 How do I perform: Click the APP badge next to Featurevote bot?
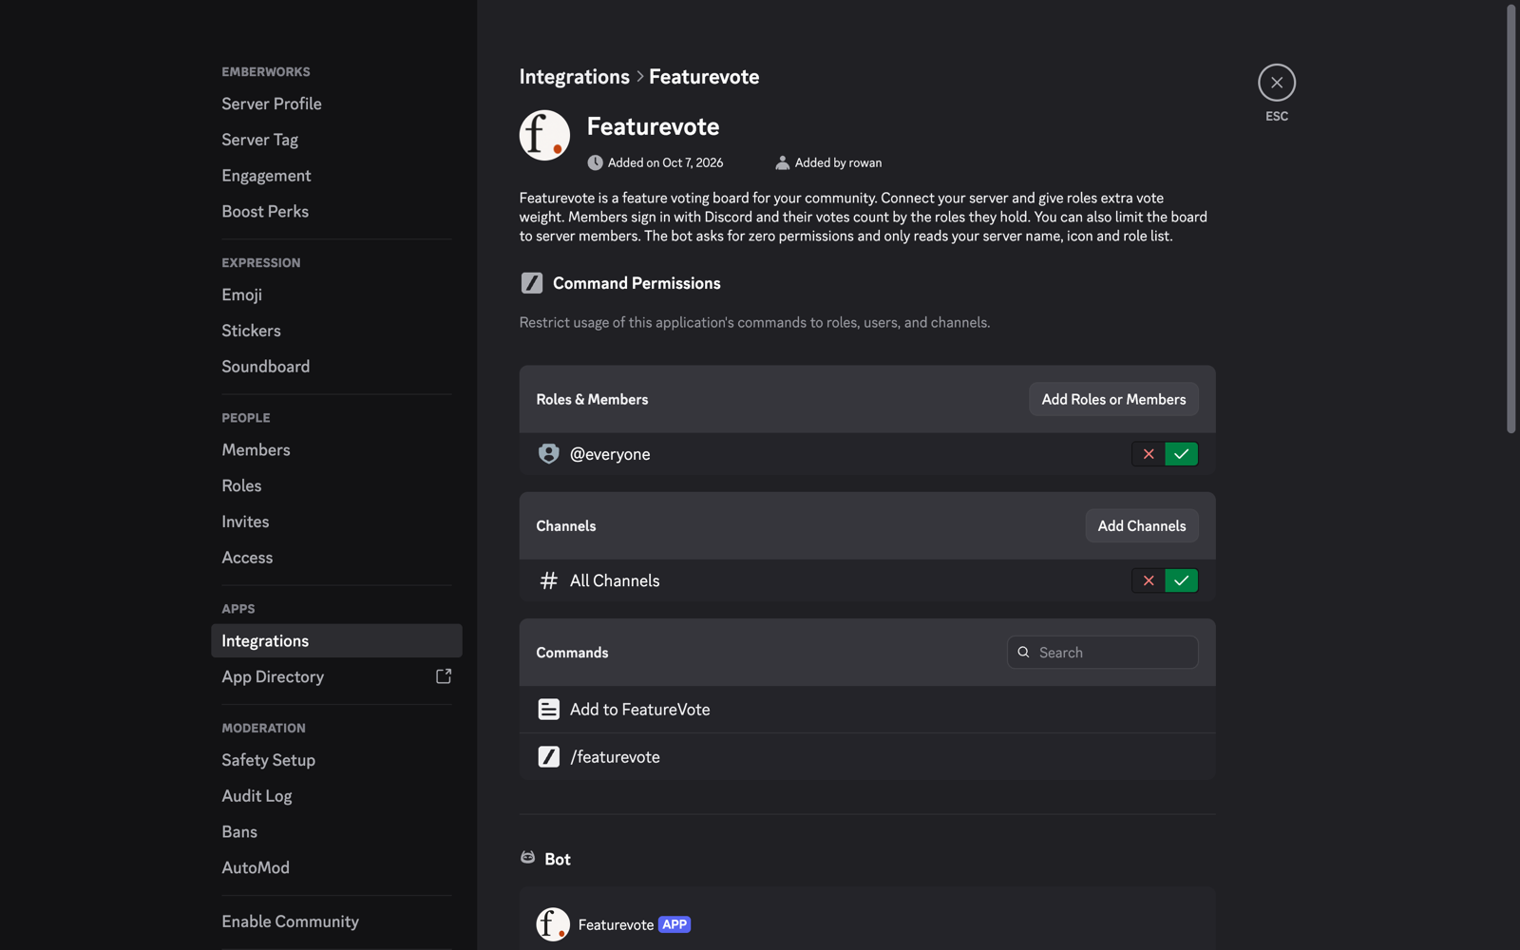[x=674, y=924]
